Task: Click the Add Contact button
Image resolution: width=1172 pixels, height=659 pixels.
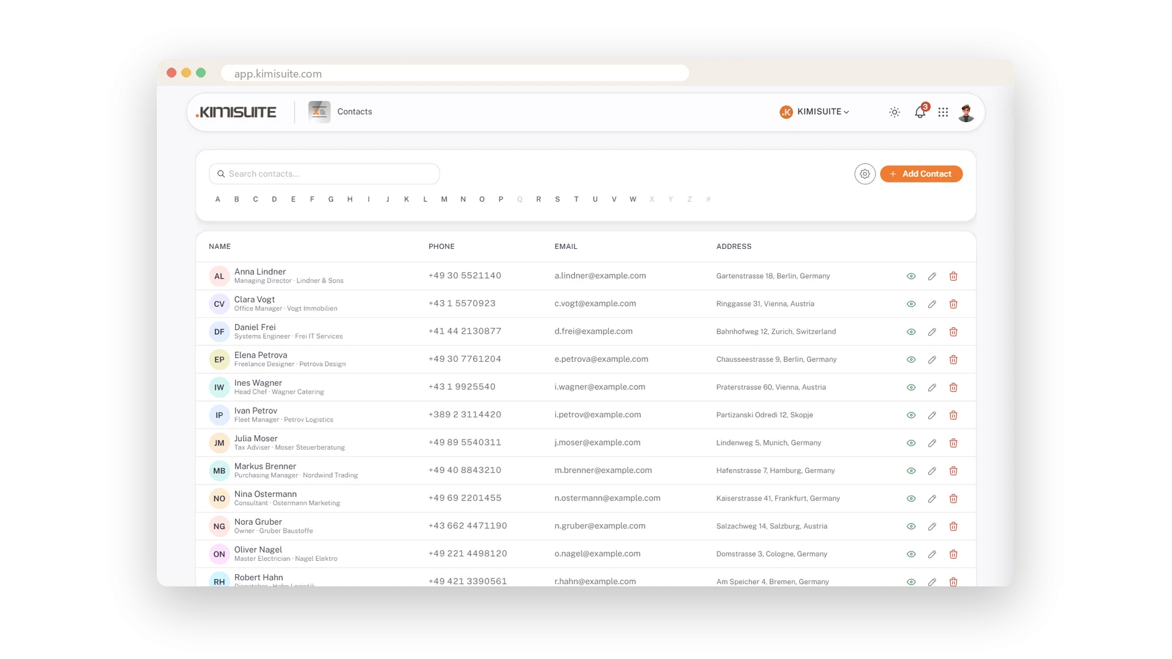Action: (921, 174)
